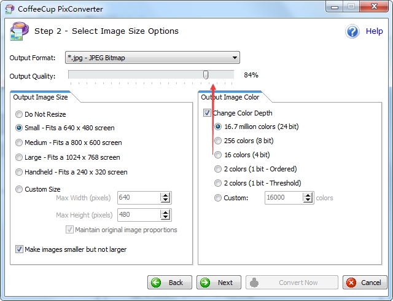Image resolution: width=393 pixels, height=301 pixels.
Task: Click the Step 2 wizard logo icon
Action: 17,31
